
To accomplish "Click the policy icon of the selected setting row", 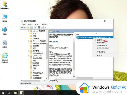I will tap(76, 37).
